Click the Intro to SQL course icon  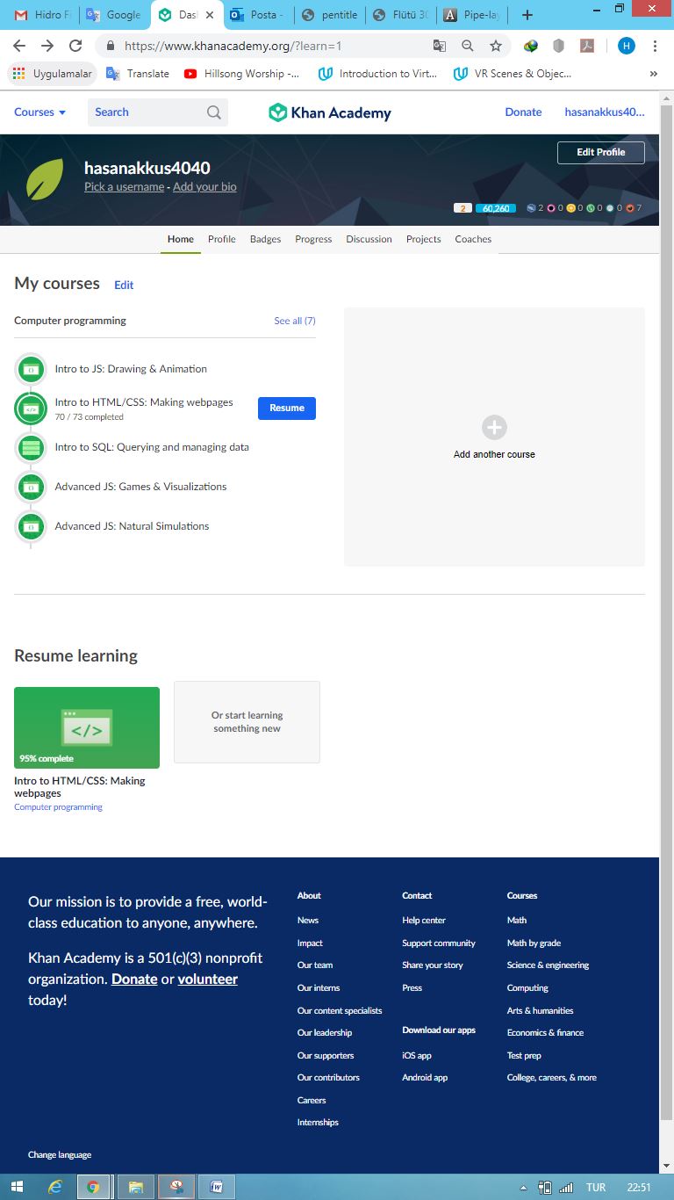(x=32, y=447)
